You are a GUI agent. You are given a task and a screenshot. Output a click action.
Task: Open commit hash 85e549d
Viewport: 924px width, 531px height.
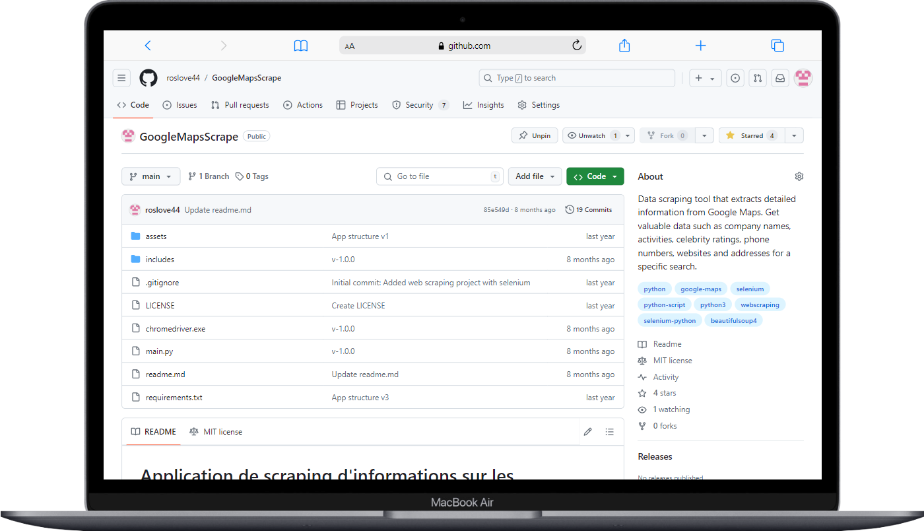[496, 210]
